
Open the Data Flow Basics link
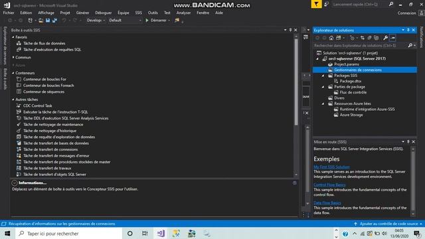pos(327,202)
